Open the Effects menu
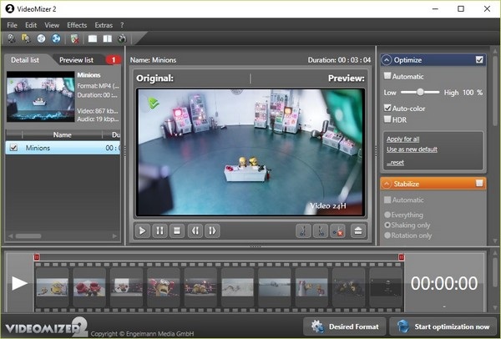Image resolution: width=501 pixels, height=339 pixels. (77, 25)
